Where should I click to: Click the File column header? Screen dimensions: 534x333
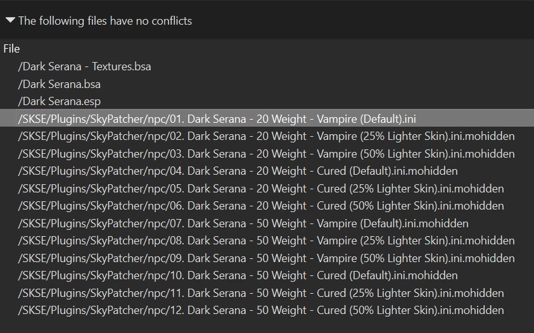[x=11, y=49]
